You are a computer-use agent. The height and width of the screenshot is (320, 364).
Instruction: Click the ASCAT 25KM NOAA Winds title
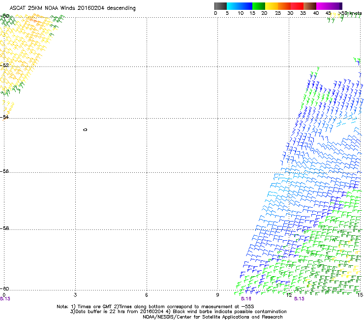point(73,8)
